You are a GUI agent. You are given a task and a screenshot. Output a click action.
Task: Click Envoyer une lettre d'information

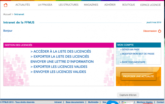pos(62,62)
